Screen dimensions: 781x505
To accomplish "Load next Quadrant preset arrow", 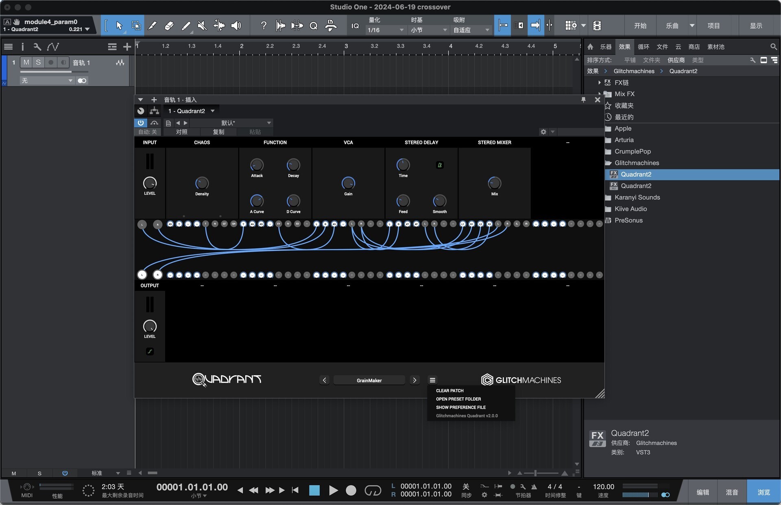I will click(414, 380).
